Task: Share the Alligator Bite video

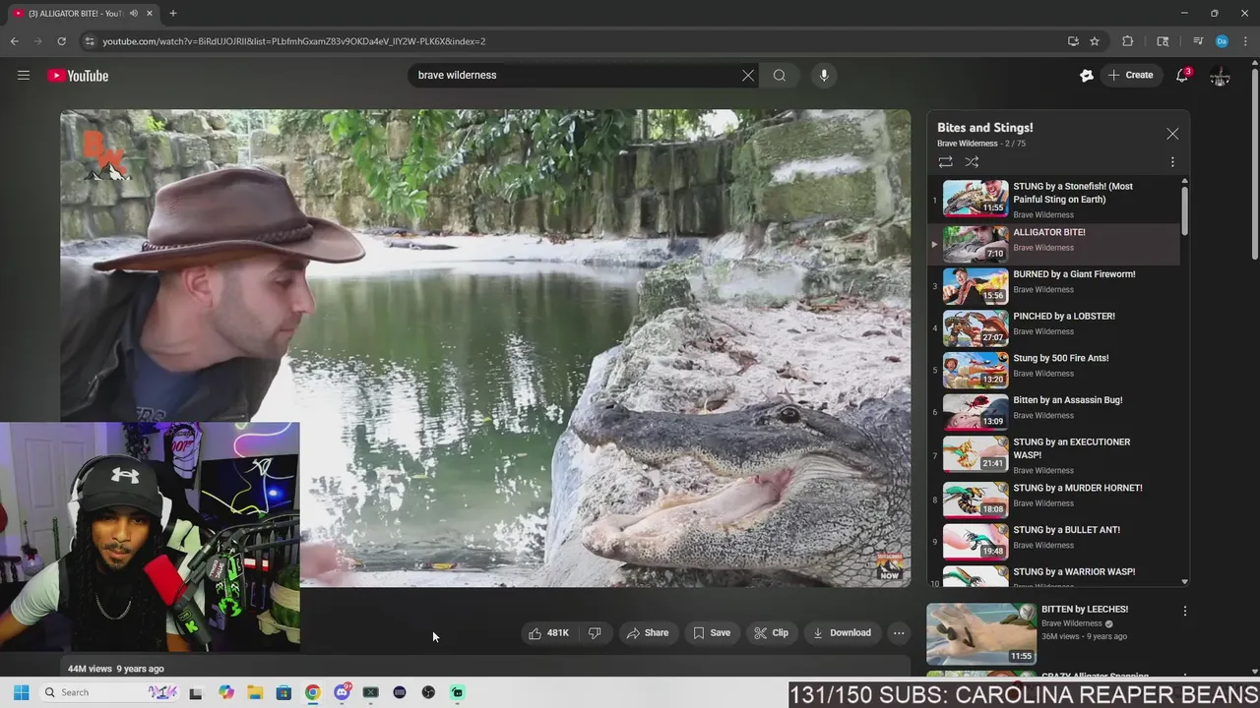Action: (647, 633)
